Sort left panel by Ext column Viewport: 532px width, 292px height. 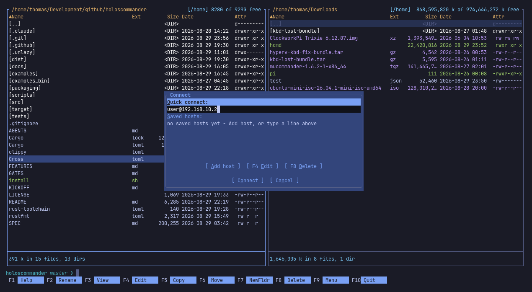(136, 17)
